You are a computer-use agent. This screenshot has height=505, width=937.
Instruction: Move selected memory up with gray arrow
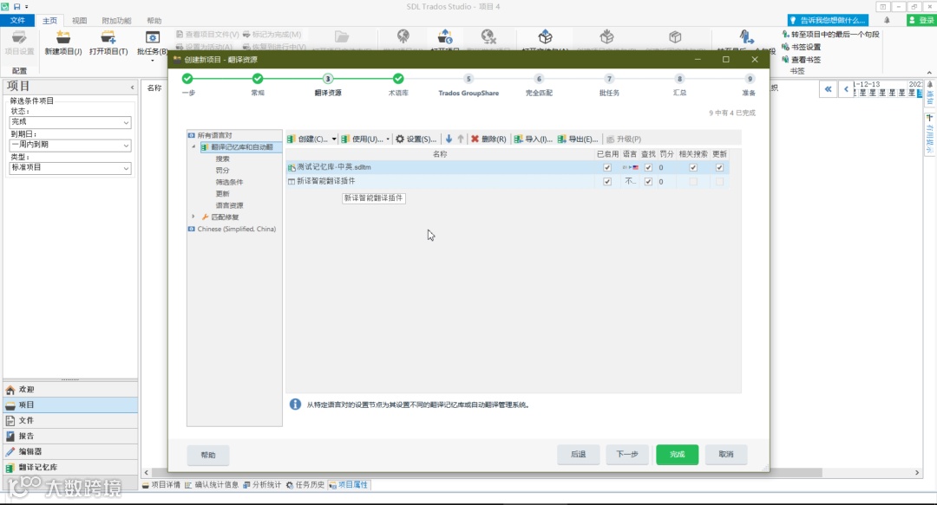tap(460, 139)
